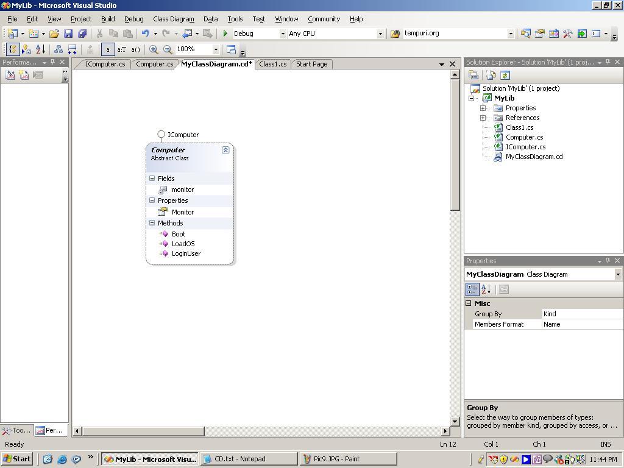Click the Zoom Out magnifier icon
Image resolution: width=624 pixels, height=468 pixels.
click(x=168, y=49)
